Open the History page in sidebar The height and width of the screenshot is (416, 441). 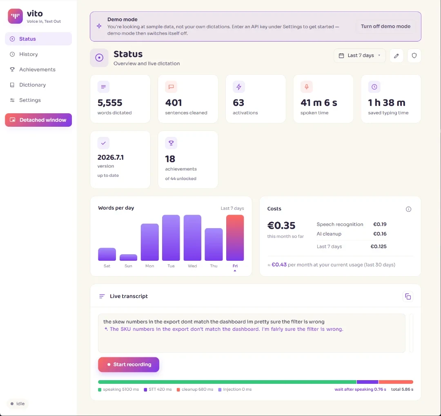click(38, 54)
